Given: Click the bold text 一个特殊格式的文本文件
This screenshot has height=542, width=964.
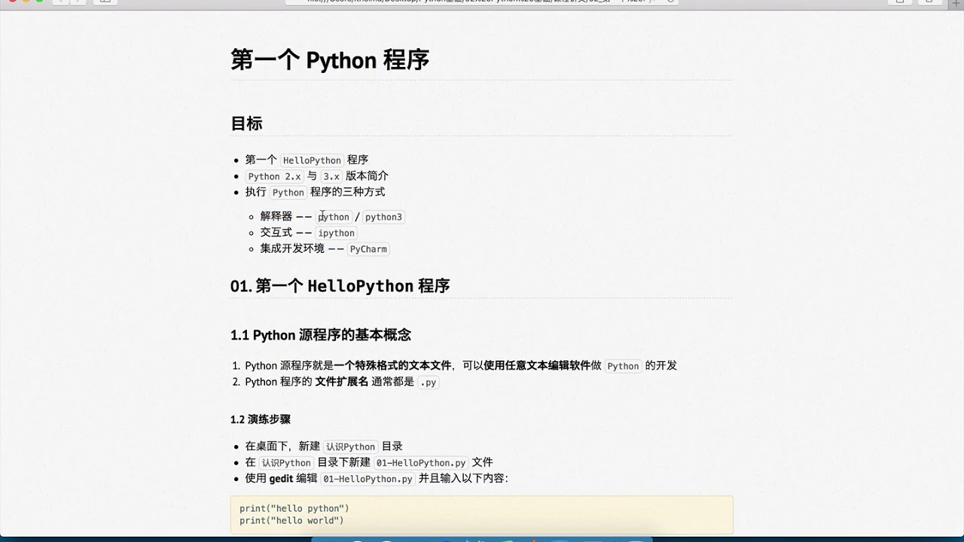Looking at the screenshot, I should point(392,365).
